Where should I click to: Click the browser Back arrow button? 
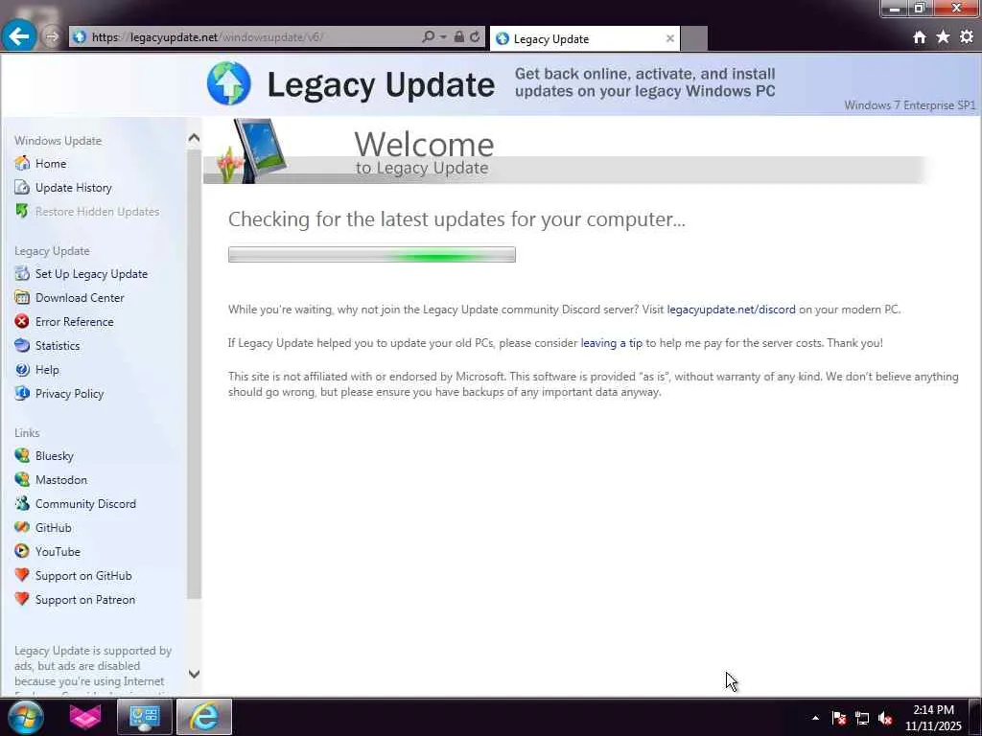[x=19, y=35]
